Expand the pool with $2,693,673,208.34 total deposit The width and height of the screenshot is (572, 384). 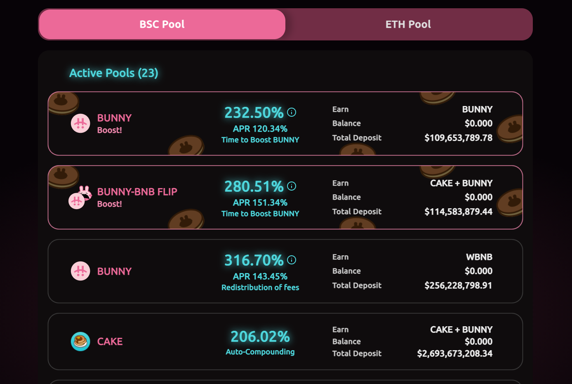[x=285, y=342]
